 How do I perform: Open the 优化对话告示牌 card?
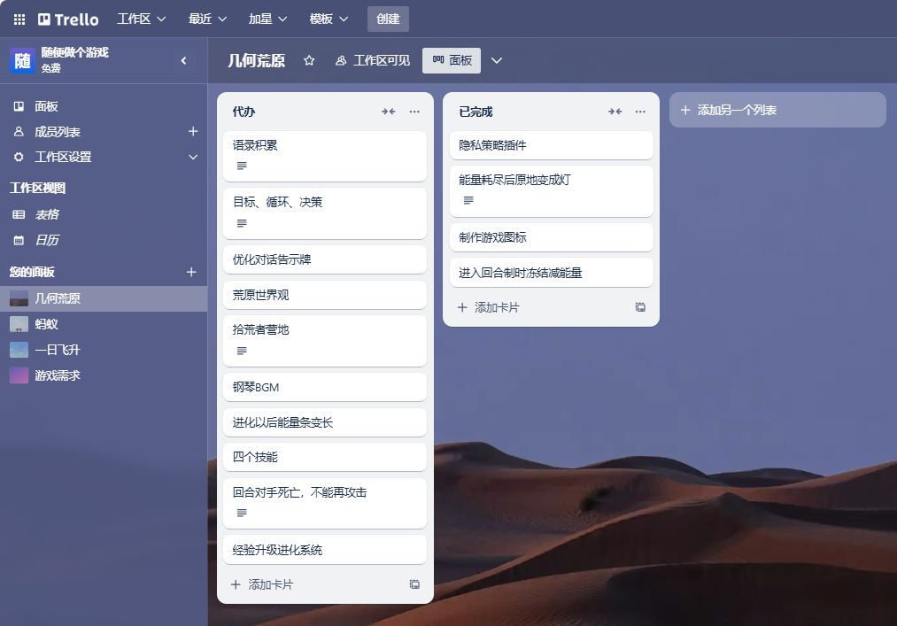[325, 259]
